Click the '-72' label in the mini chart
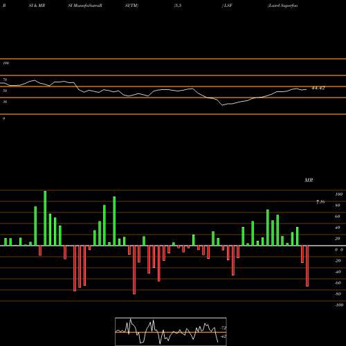The width and height of the screenshot is (346, 346). (223, 327)
